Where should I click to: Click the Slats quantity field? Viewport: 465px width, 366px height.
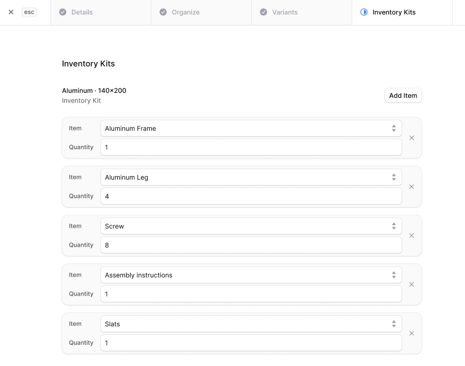(x=251, y=343)
